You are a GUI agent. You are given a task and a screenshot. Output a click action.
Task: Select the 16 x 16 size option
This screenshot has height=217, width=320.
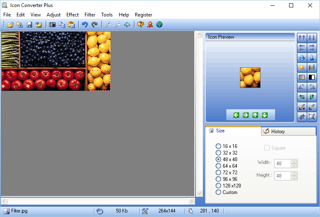(226, 146)
